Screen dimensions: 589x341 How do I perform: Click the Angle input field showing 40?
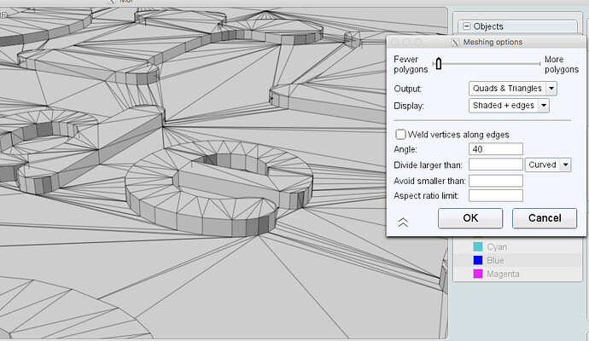[495, 149]
